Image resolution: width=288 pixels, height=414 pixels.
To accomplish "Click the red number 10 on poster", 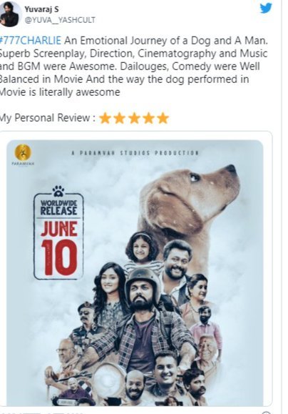I will 59,257.
